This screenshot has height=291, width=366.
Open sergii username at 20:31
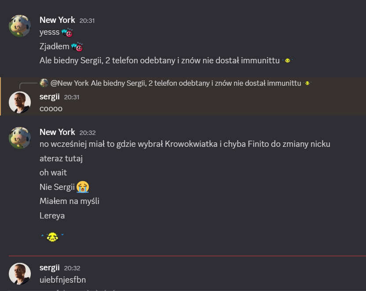49,97
